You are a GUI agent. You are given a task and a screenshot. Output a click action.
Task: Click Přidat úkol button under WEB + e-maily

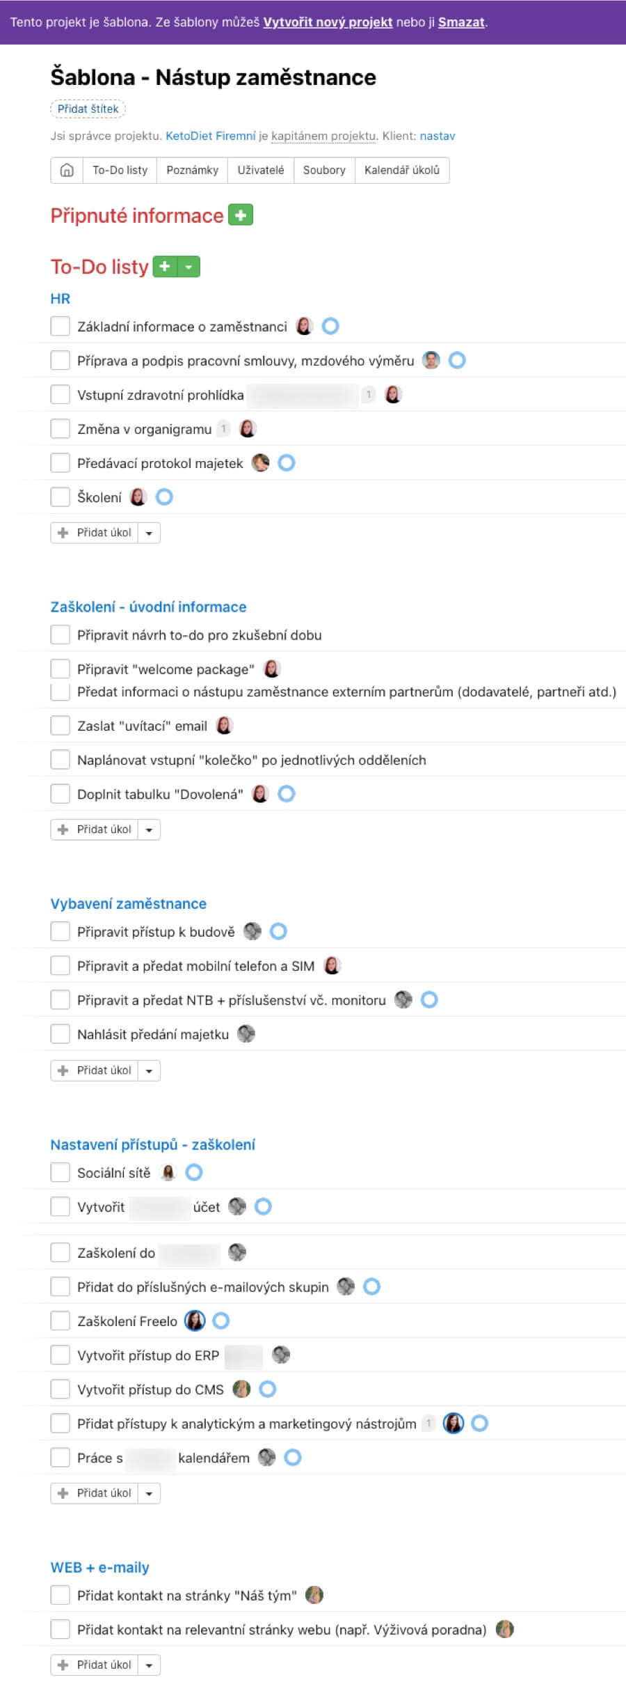(95, 1665)
